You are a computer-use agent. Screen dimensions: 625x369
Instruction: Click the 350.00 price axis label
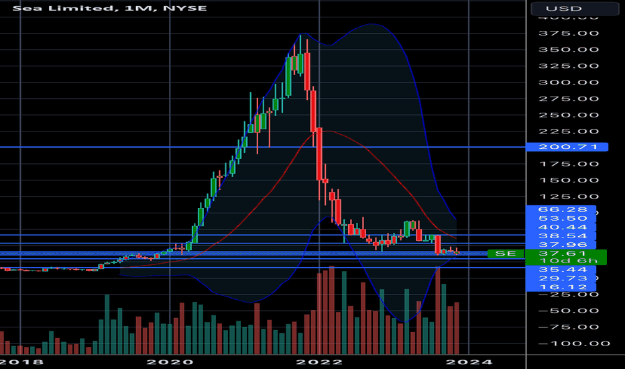[569, 50]
